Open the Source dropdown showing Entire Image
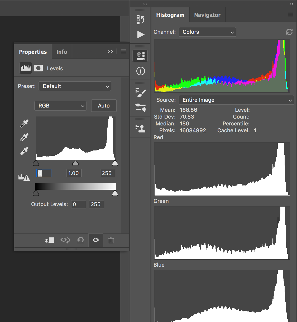297x322 pixels. 236,100
